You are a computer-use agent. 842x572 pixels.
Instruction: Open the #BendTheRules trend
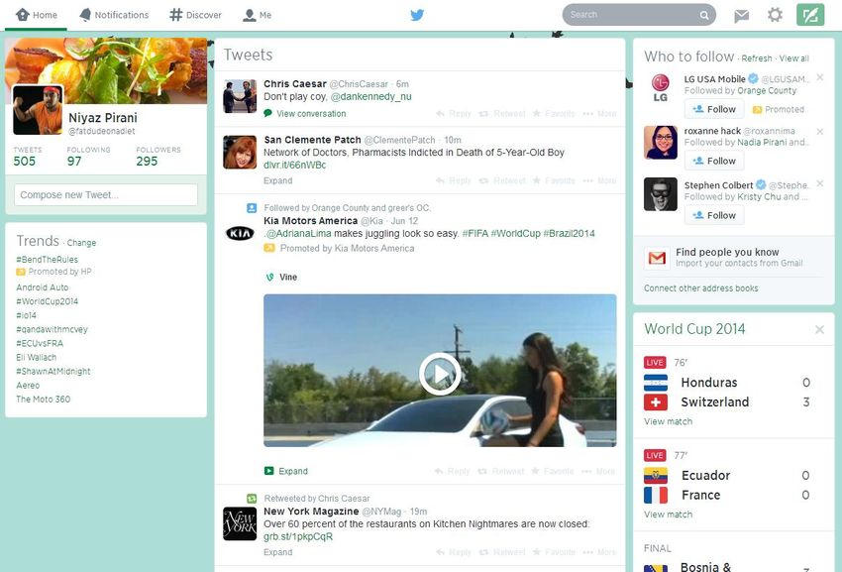point(48,260)
